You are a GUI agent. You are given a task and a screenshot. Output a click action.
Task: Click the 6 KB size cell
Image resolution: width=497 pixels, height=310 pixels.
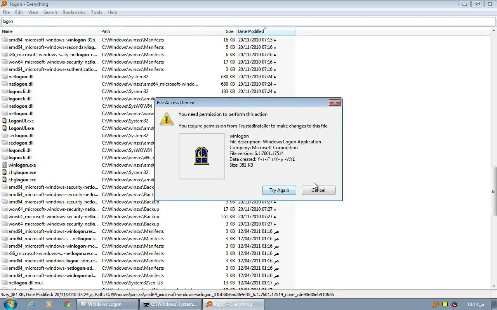click(230, 55)
